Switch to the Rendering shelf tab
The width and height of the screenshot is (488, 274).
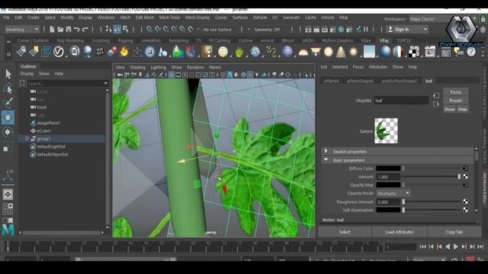coord(178,40)
